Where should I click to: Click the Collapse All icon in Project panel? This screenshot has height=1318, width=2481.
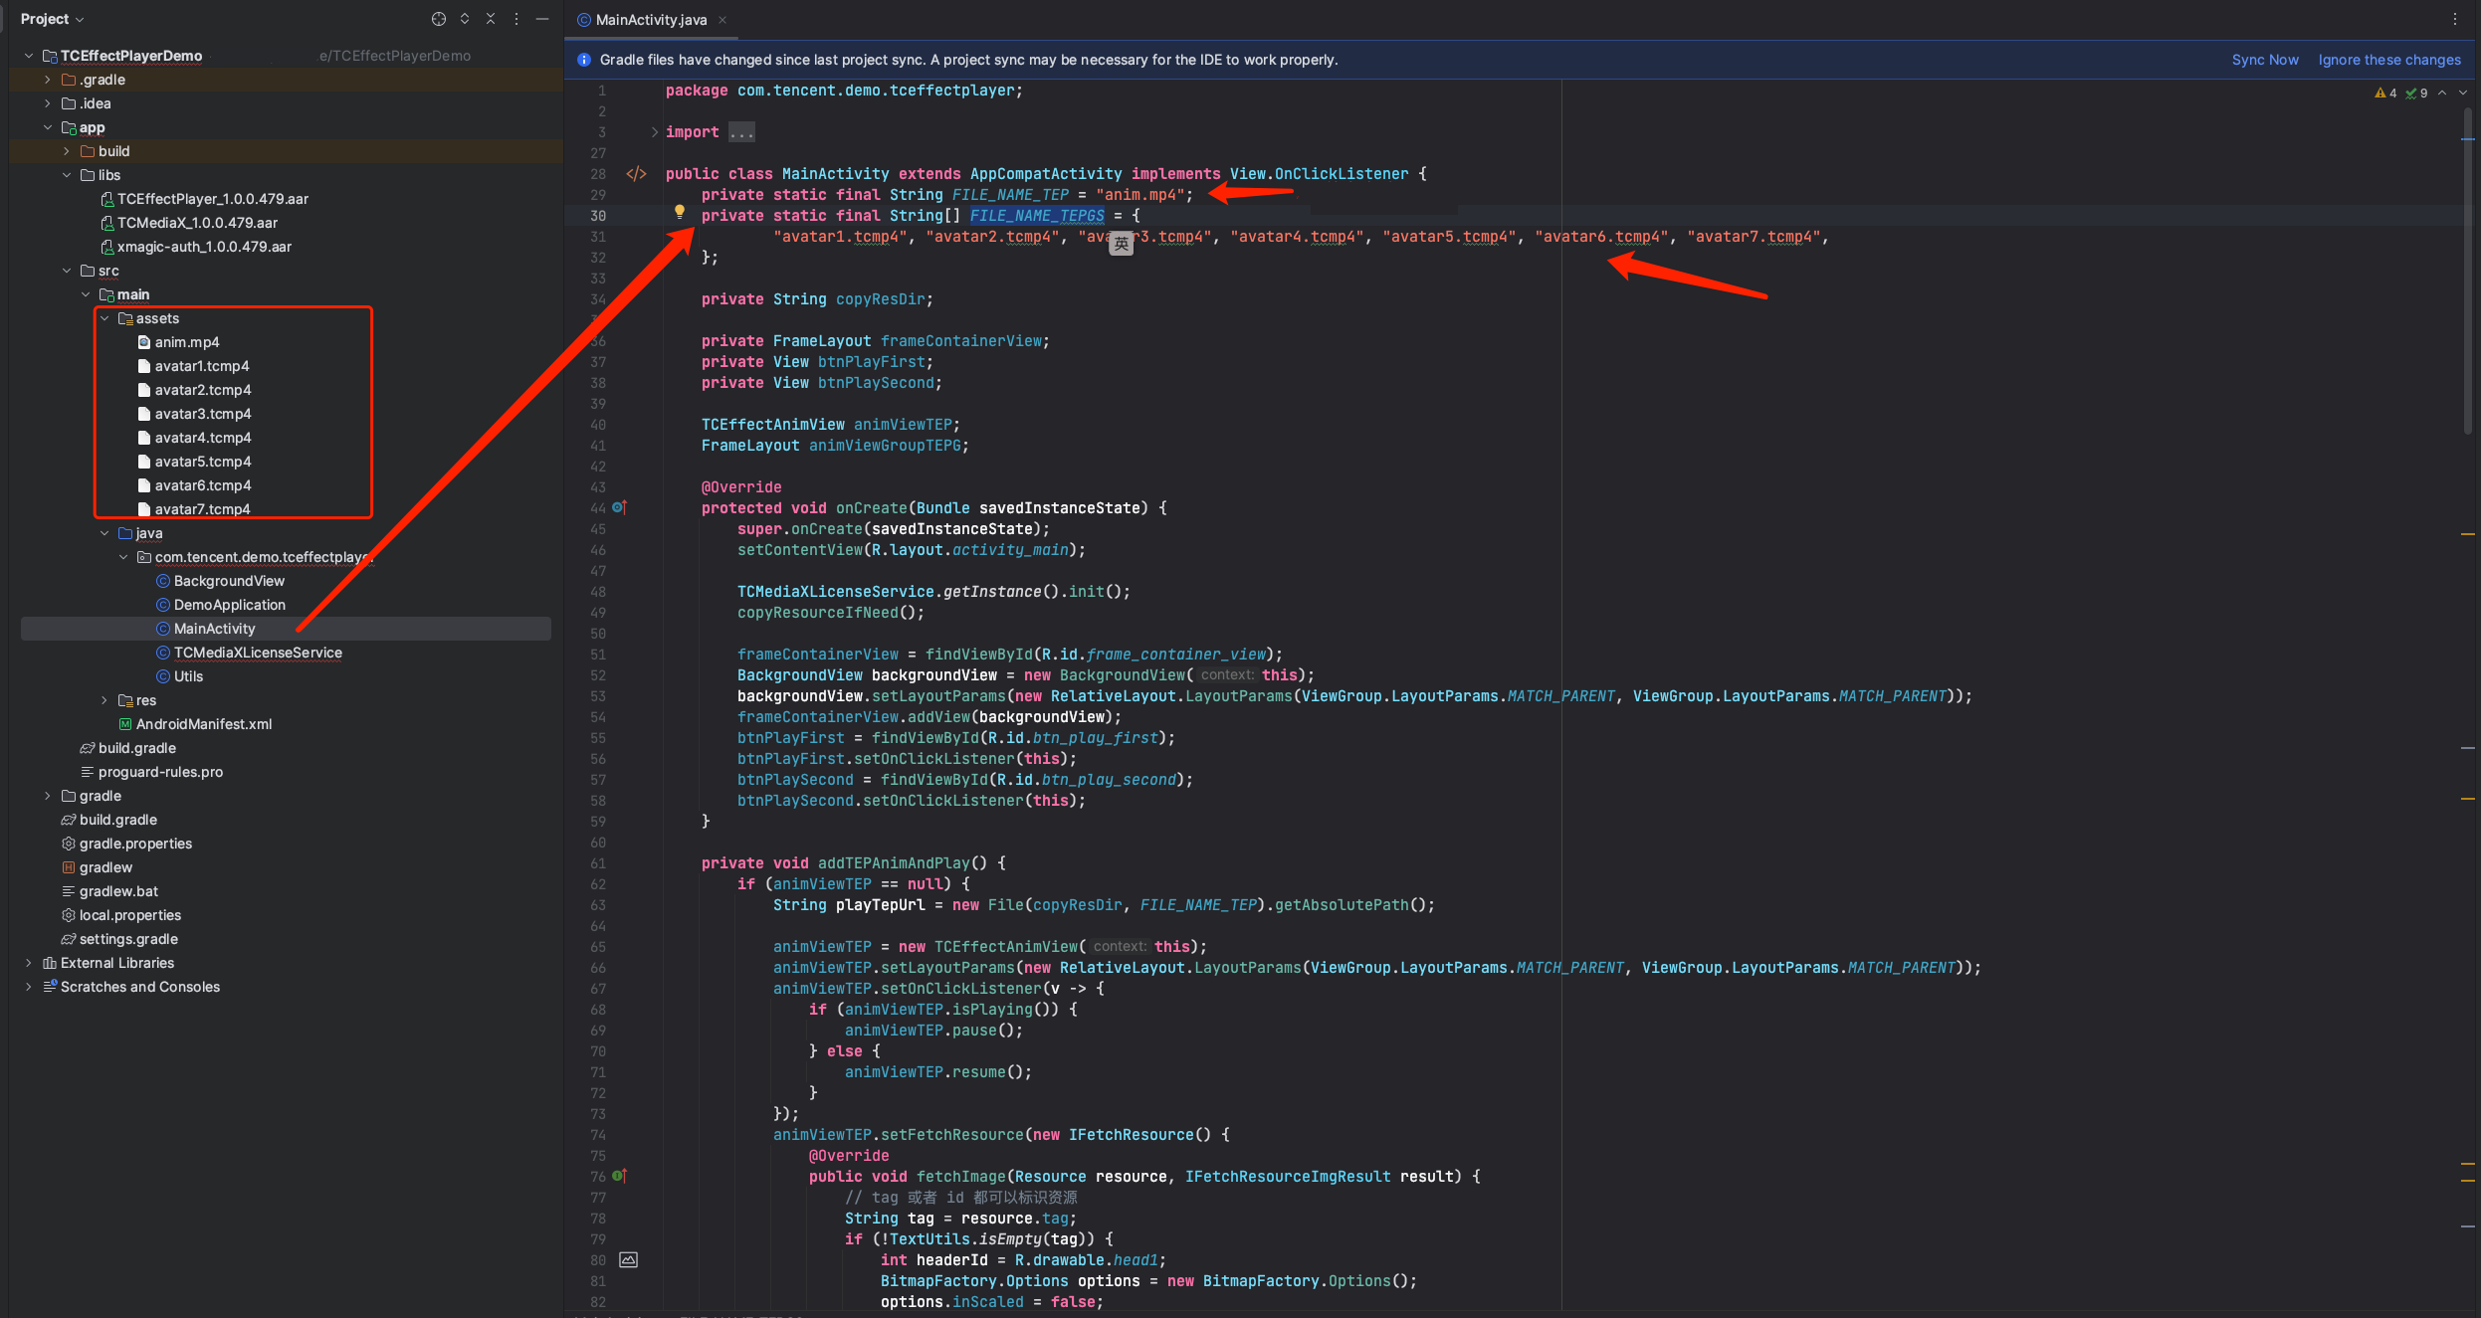[x=491, y=19]
